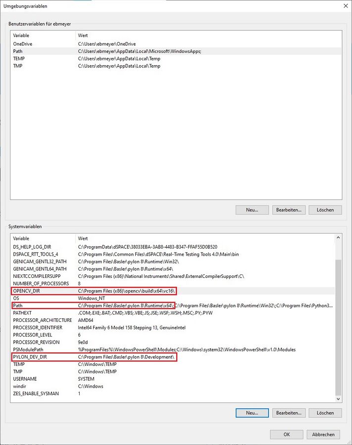Screen dimensions: 352x445
Task: Click the system variables scrollbar down arrow
Action: [x=338, y=399]
